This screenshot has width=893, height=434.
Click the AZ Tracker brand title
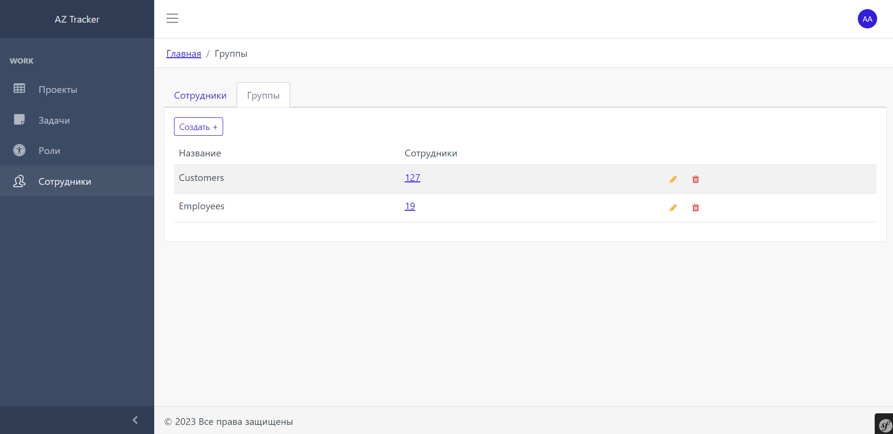coord(77,19)
